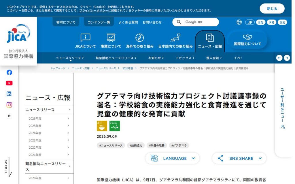Viewport: 295px width, 184px height.
Task: Switch site language to FR
Action: point(271,22)
